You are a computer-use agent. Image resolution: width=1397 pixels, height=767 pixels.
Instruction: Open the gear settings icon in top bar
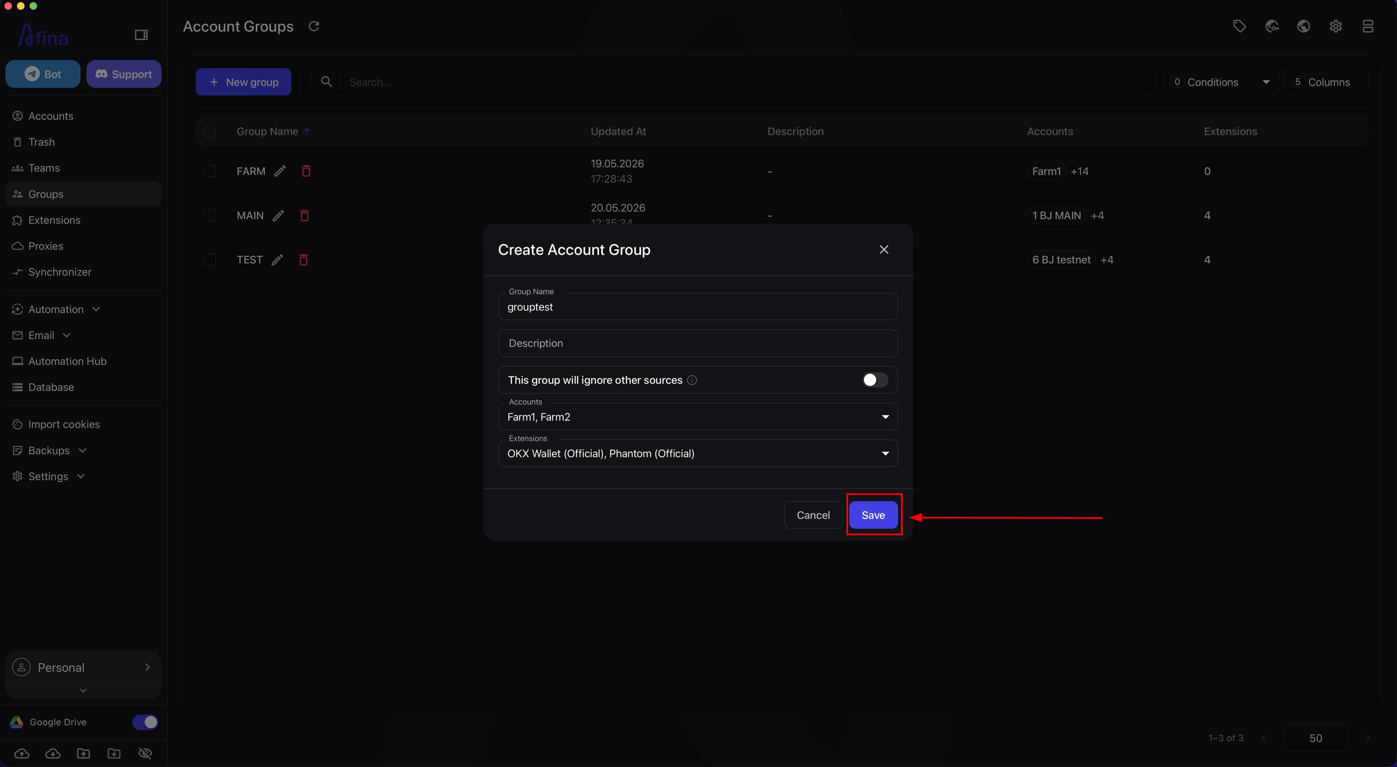point(1336,26)
